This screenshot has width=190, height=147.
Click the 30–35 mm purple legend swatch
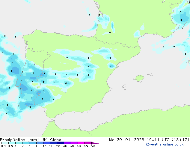click(x=67, y=143)
